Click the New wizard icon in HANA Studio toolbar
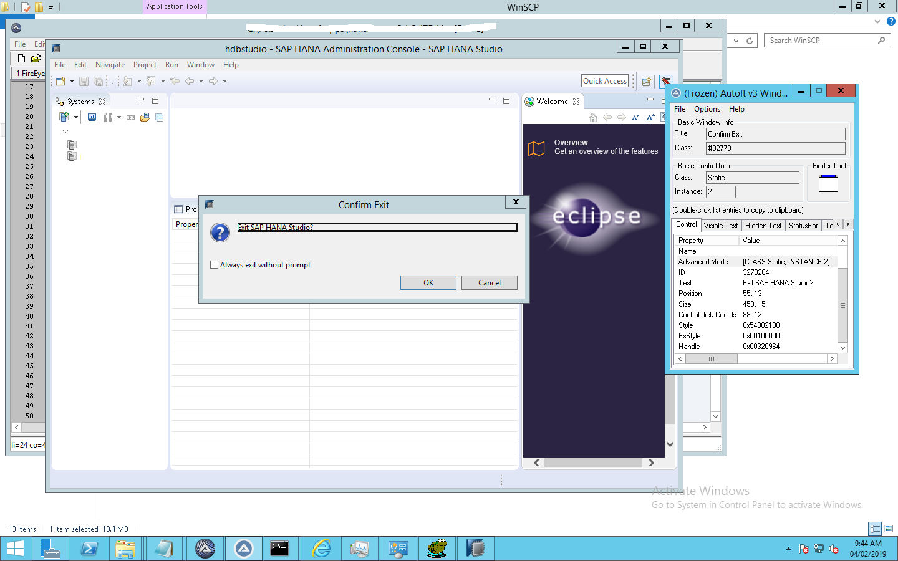 coord(61,81)
